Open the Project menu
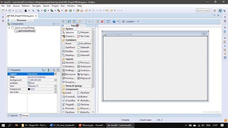The image size is (228, 128). (55, 6)
